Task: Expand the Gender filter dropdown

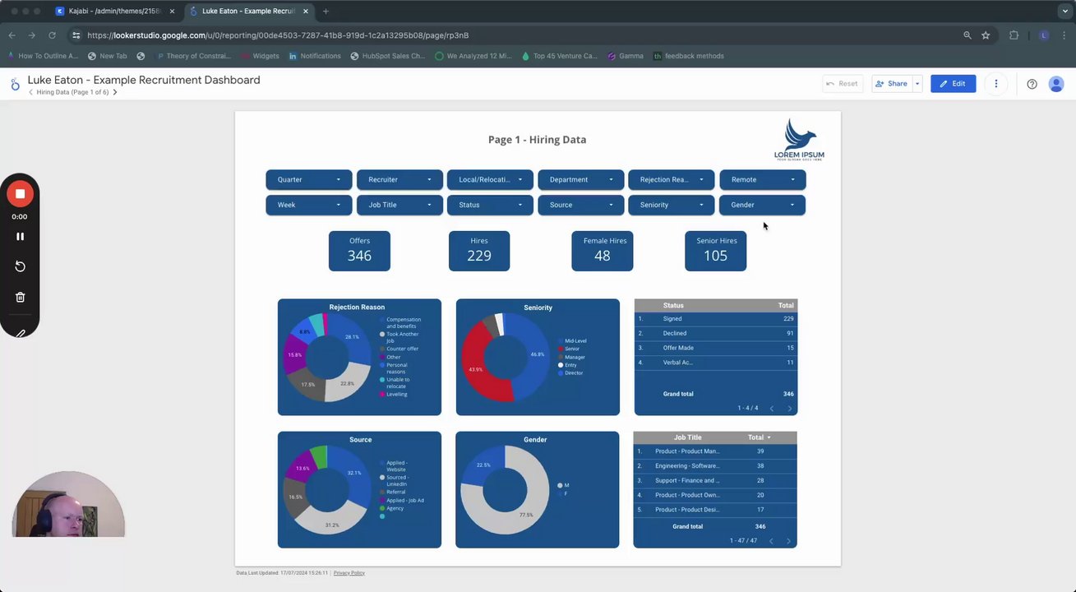Action: (762, 205)
